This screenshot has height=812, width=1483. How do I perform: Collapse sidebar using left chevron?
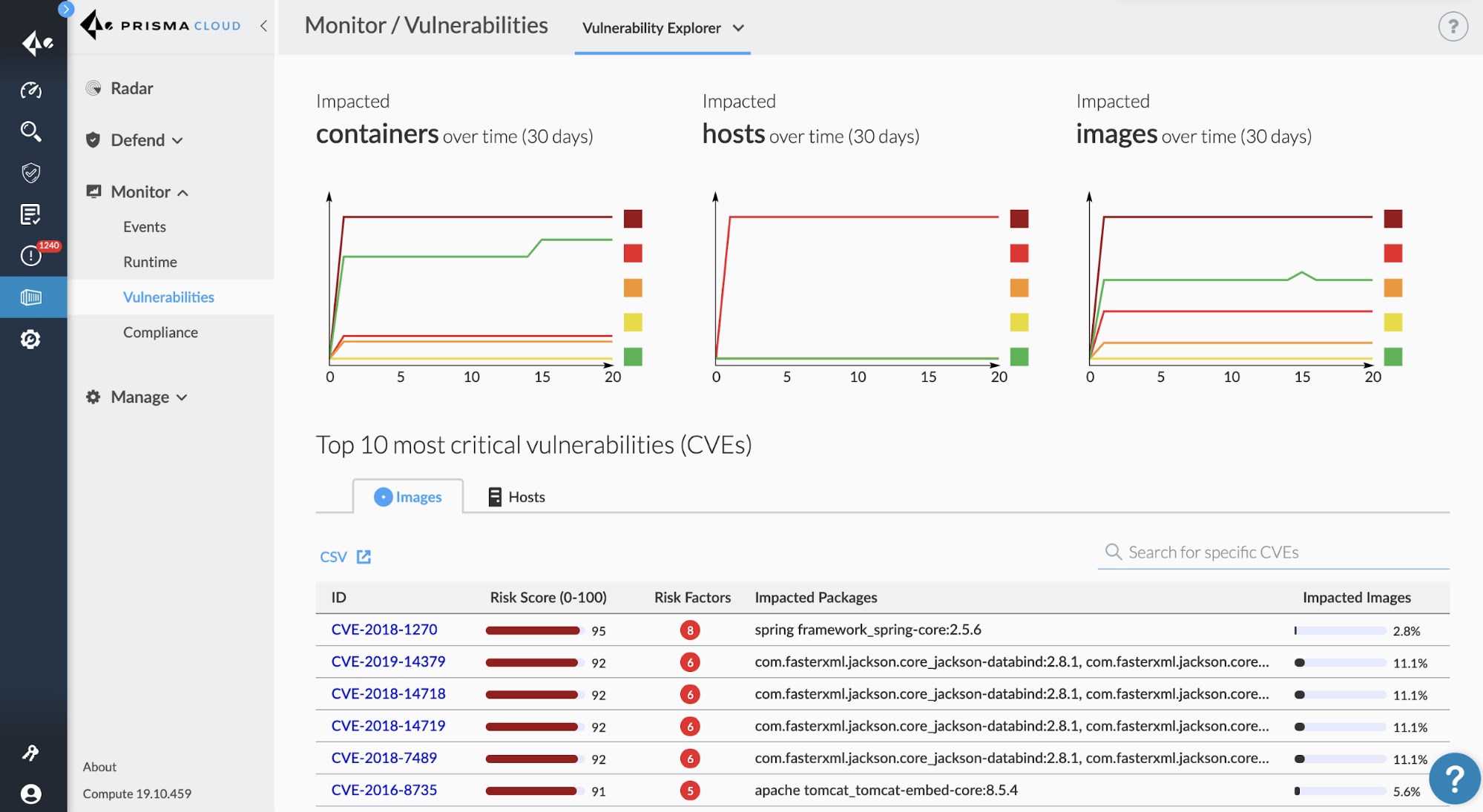pos(263,26)
